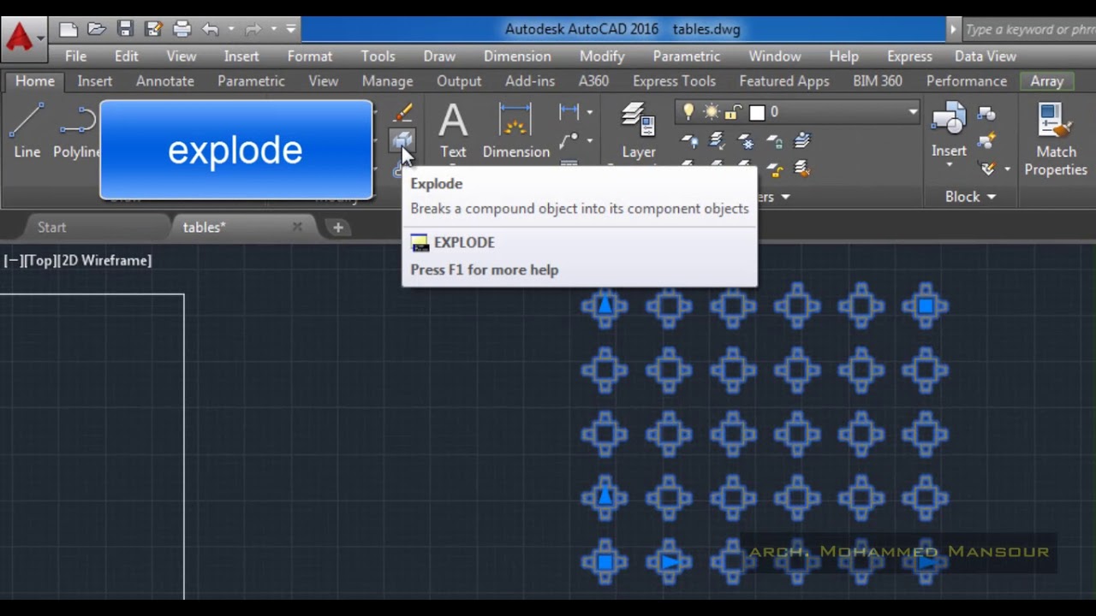
Task: Click the Linear dimension icon
Action: pos(569,112)
